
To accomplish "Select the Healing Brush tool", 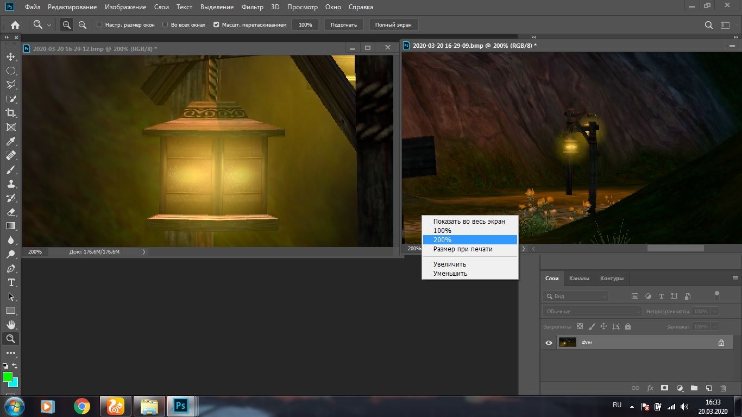I will 10,155.
